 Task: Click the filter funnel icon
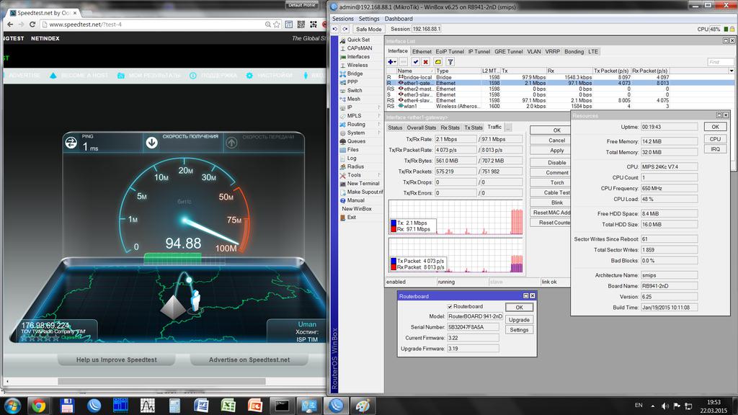pyautogui.click(x=450, y=62)
